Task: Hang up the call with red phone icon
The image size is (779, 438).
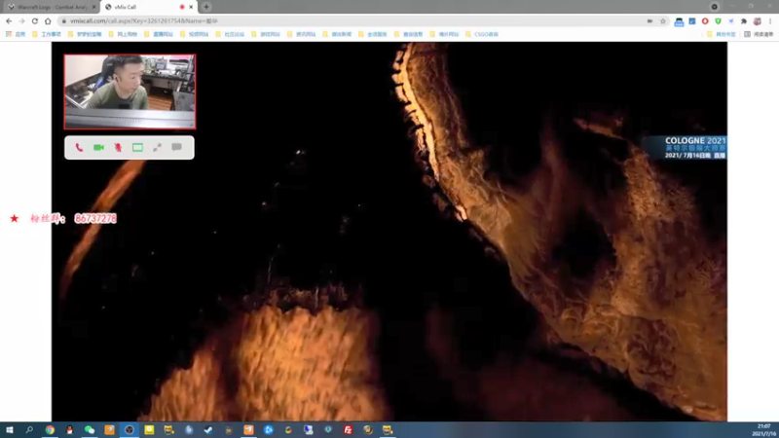Action: pyautogui.click(x=79, y=148)
